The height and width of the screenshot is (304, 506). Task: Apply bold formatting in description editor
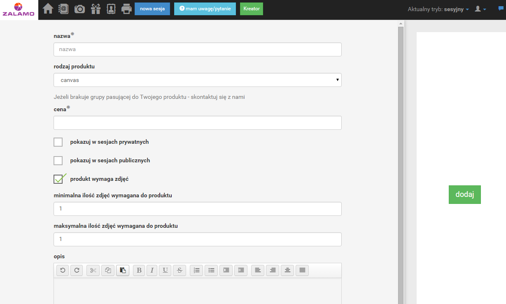tap(139, 270)
